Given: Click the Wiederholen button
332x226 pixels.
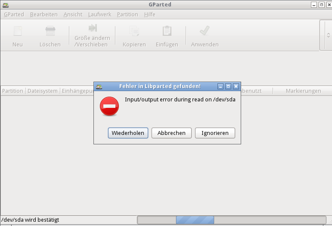Looking at the screenshot, I should 128,133.
